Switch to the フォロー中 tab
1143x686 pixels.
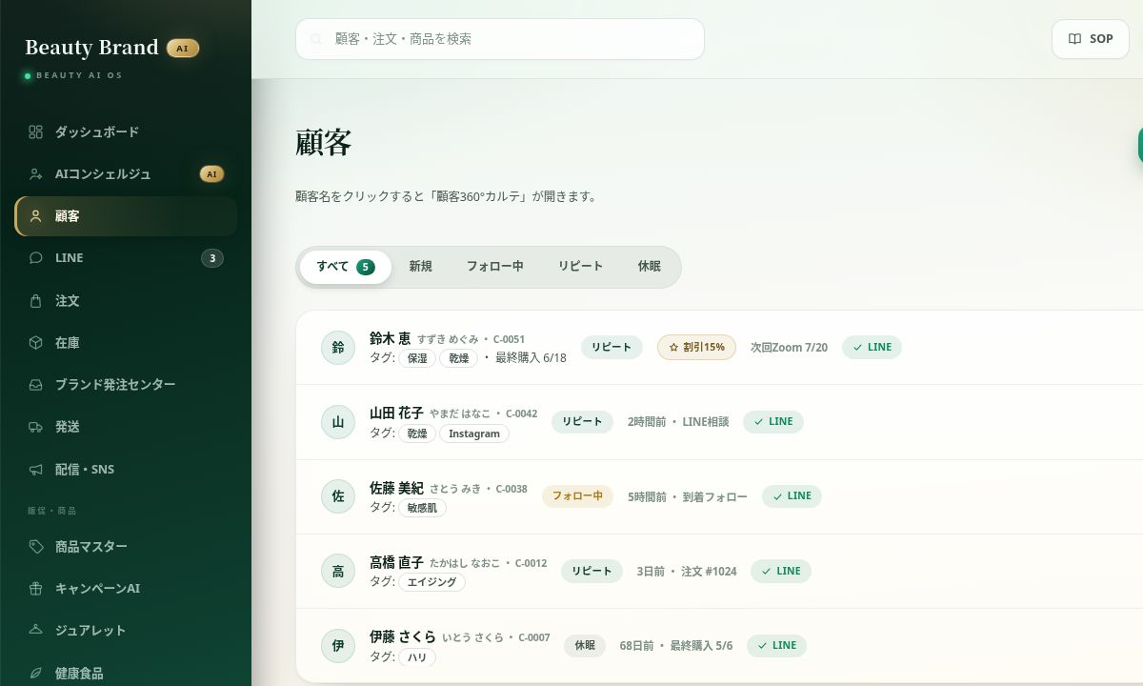click(x=494, y=267)
